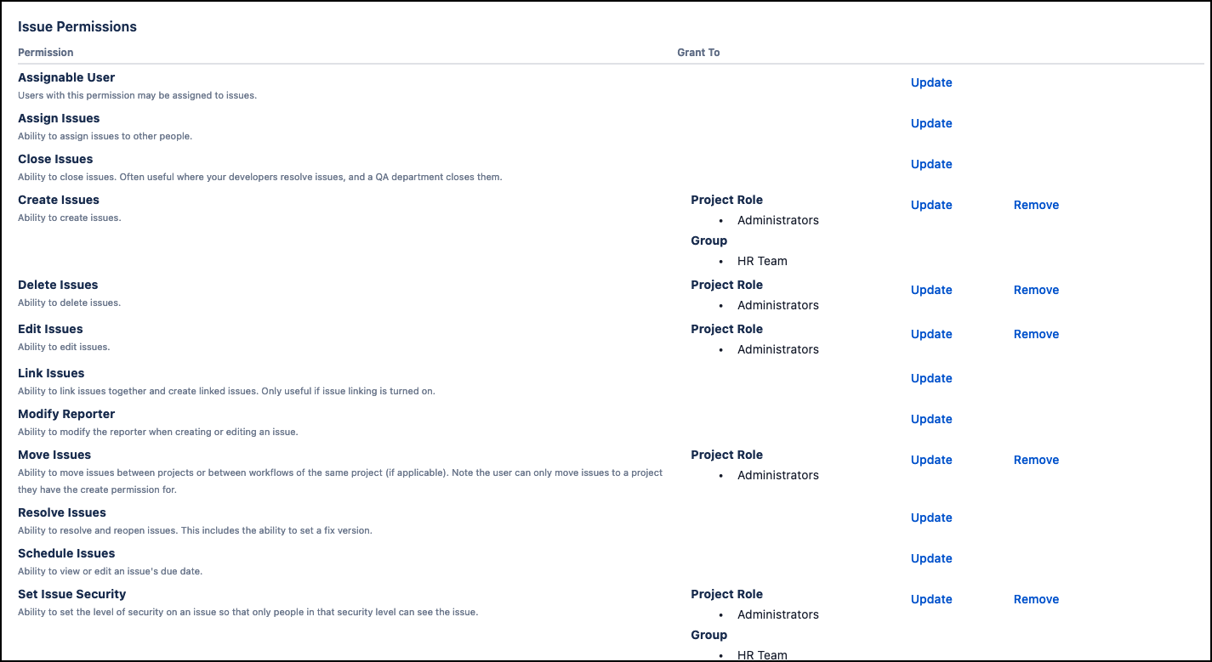Update the Link Issues permission
This screenshot has width=1212, height=662.
tap(931, 378)
